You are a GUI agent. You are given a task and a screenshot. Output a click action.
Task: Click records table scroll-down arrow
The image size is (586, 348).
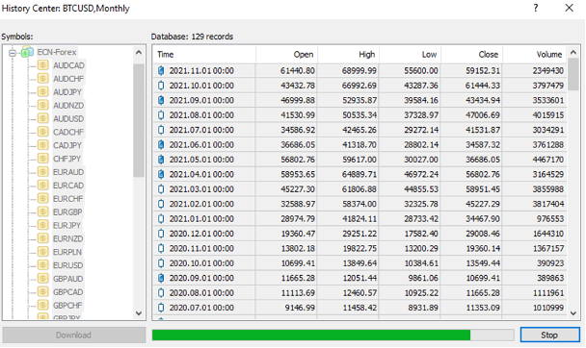tap(573, 313)
